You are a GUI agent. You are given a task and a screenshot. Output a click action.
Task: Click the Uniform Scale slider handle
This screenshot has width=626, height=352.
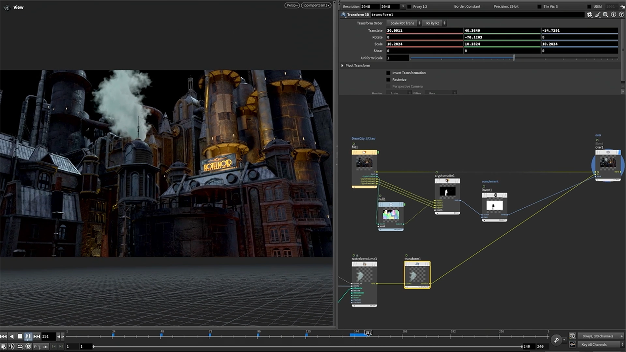tap(514, 58)
